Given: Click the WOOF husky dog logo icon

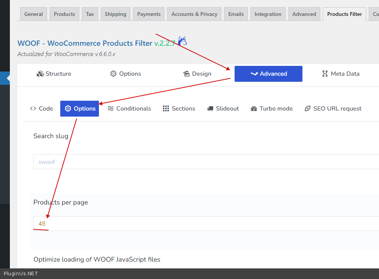Looking at the screenshot, I should [x=182, y=42].
